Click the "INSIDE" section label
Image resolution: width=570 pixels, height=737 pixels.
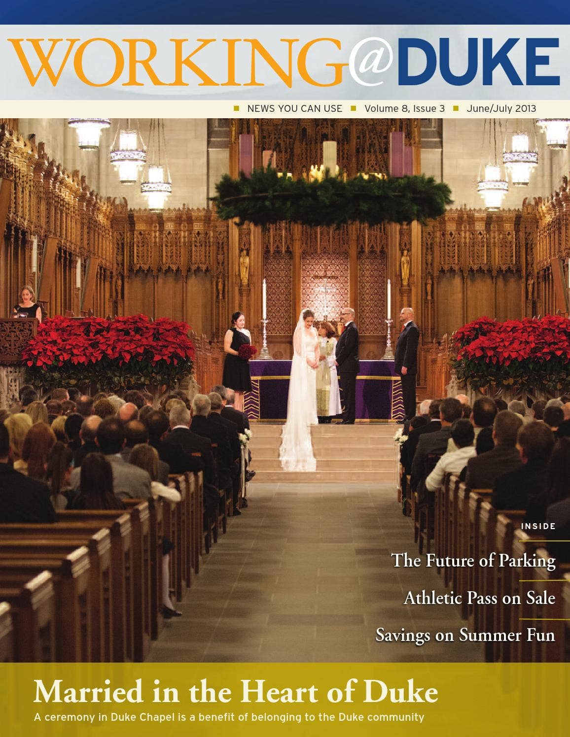pos(538,527)
